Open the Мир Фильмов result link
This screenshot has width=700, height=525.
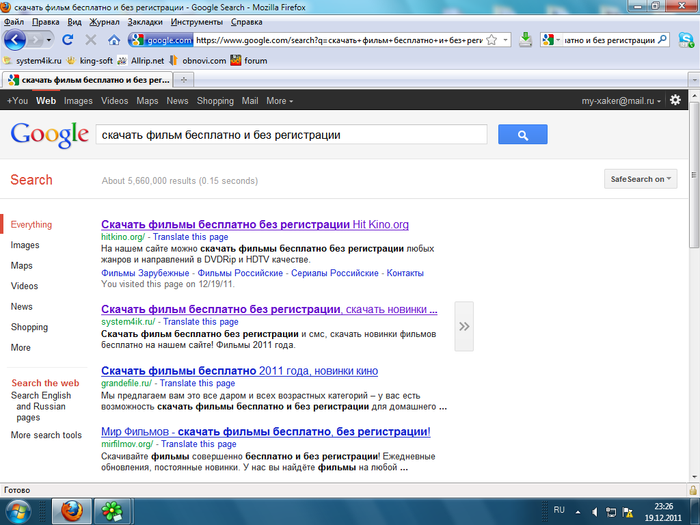[x=266, y=432]
